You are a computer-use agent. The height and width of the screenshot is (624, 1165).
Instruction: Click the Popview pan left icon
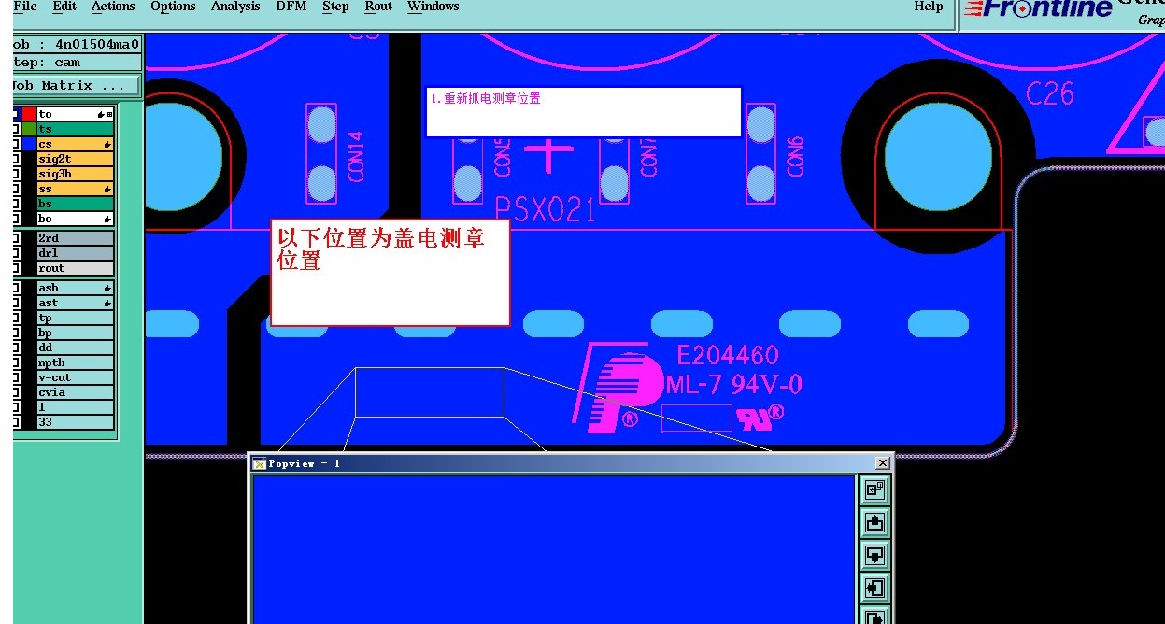pyautogui.click(x=875, y=588)
